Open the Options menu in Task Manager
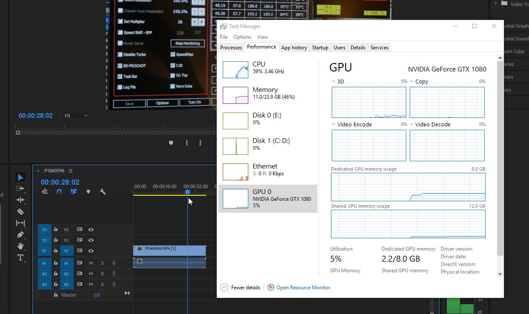Image resolution: width=529 pixels, height=314 pixels. (x=242, y=37)
